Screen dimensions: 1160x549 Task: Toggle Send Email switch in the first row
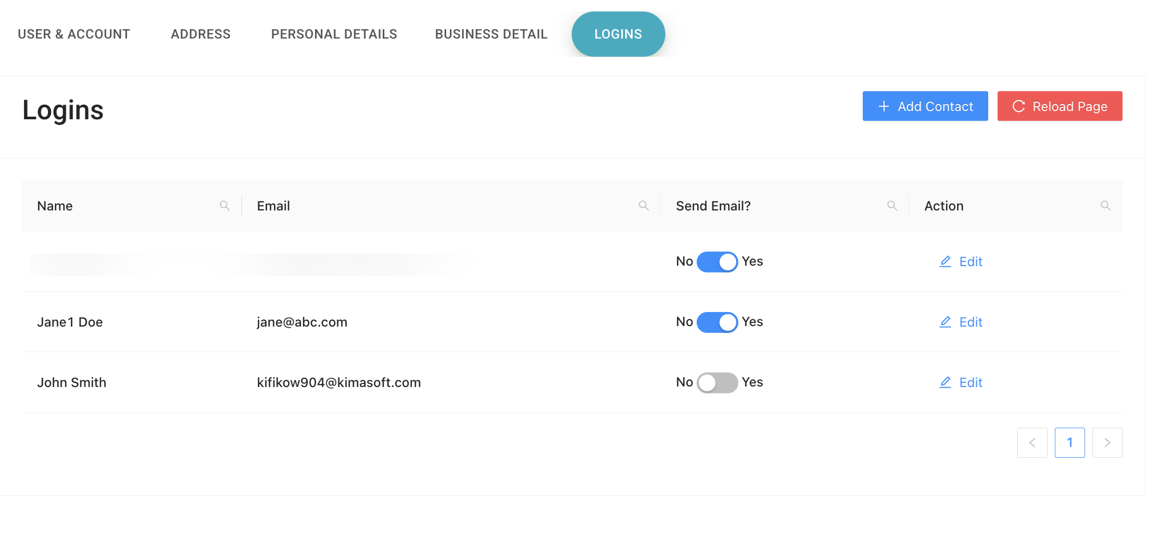coord(717,261)
